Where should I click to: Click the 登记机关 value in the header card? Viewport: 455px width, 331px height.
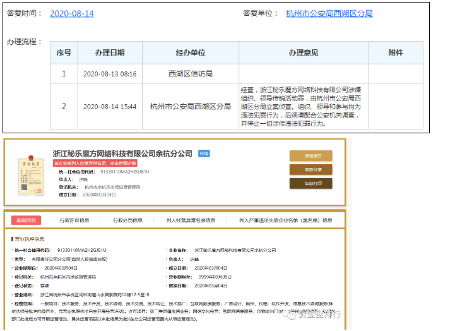(112, 187)
